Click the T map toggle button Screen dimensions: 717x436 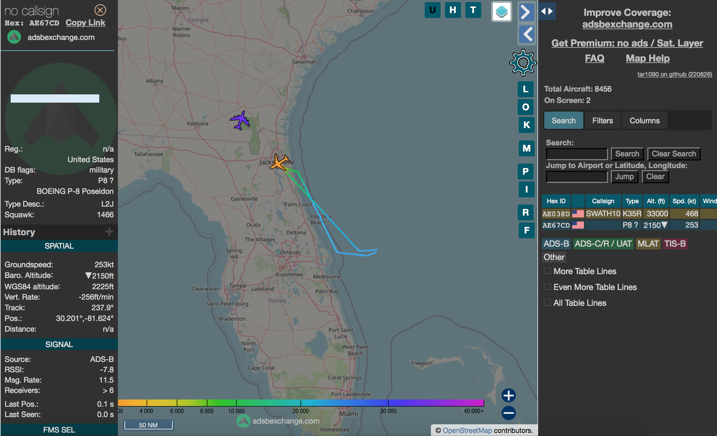473,10
